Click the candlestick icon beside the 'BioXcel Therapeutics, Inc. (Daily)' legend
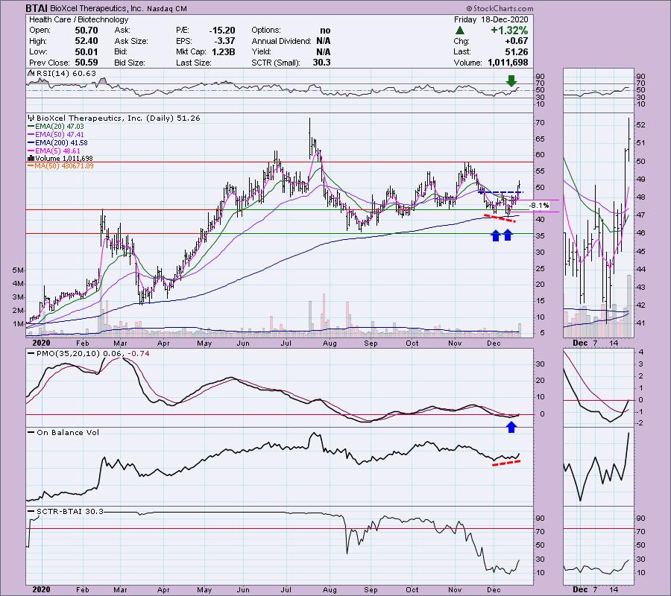The image size is (671, 596). pyautogui.click(x=31, y=118)
